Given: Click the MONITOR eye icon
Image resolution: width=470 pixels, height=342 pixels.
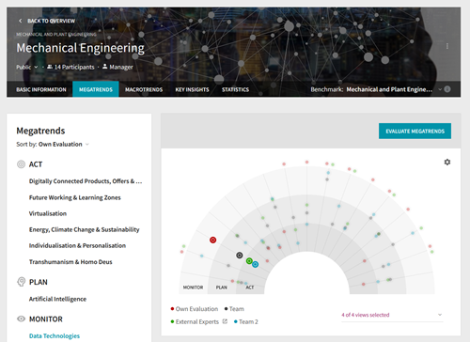Looking at the screenshot, I should pyautogui.click(x=21, y=319).
